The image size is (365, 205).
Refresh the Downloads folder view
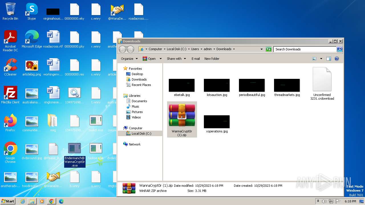click(269, 49)
